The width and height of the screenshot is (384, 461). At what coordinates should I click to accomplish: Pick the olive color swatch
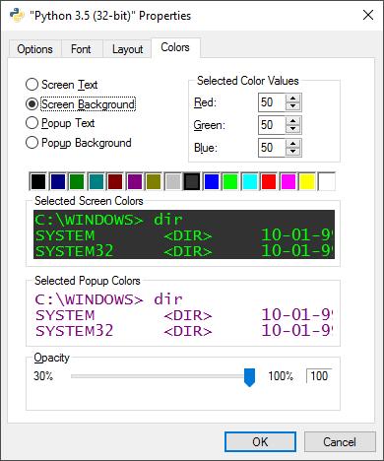(x=154, y=181)
